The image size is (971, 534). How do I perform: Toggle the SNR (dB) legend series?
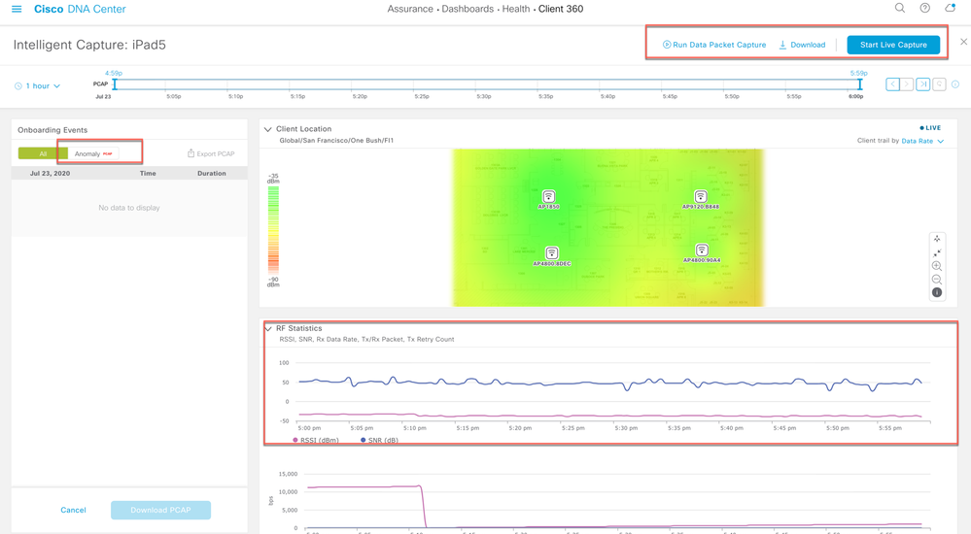[x=379, y=440]
